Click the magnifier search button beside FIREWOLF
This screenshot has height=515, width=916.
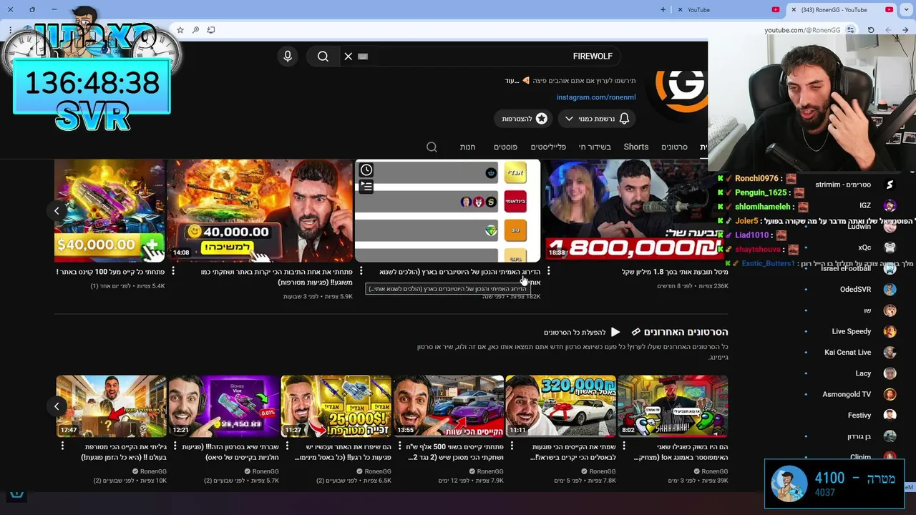323,57
